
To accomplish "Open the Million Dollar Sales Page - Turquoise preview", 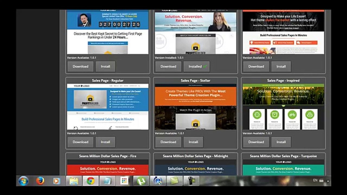I will click(283, 167).
